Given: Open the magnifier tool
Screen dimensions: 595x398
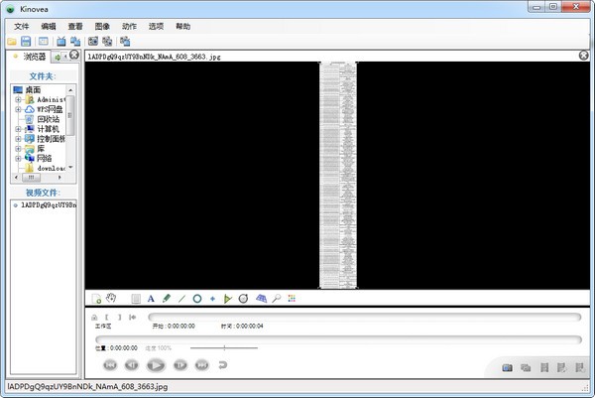Looking at the screenshot, I should [277, 299].
